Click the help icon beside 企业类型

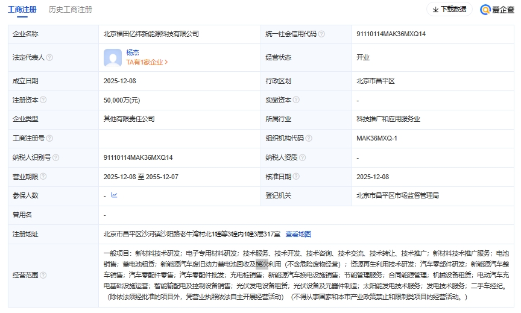tap(43, 119)
